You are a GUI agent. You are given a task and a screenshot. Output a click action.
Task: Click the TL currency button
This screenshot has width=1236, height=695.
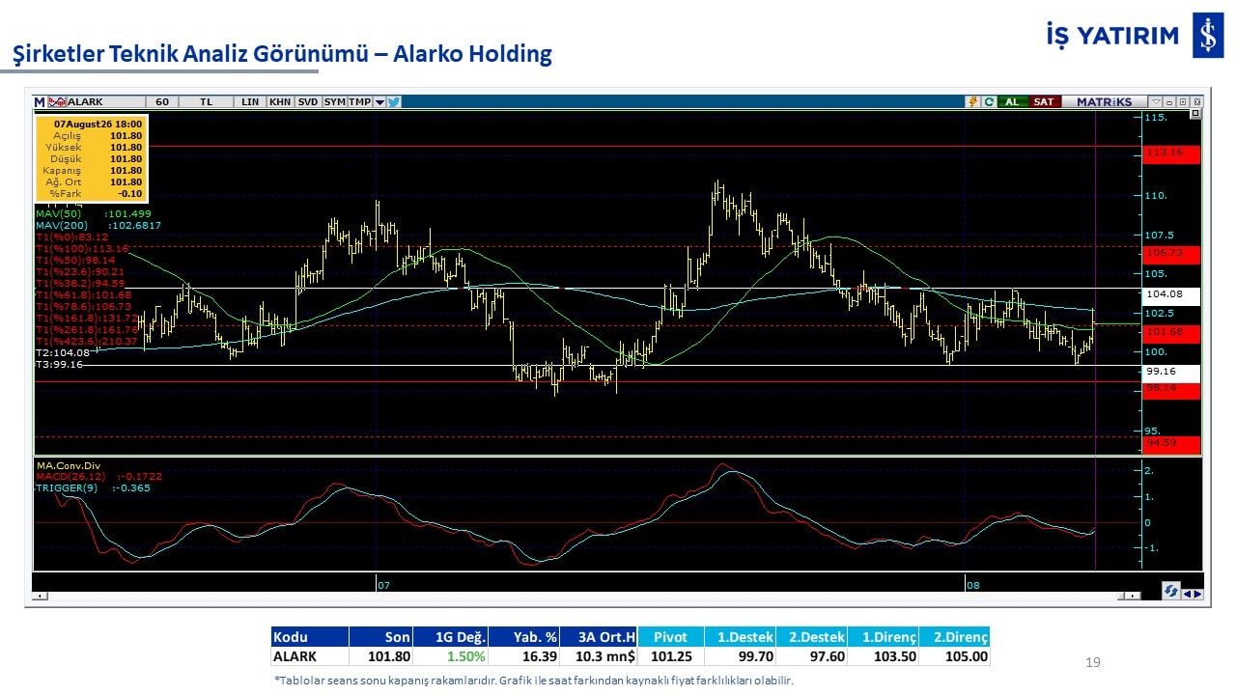207,101
